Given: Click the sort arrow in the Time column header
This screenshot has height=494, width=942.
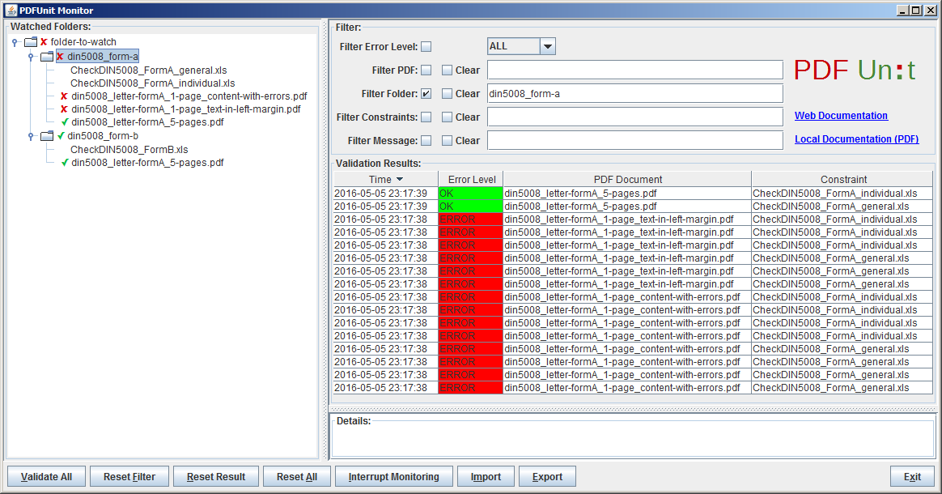Looking at the screenshot, I should (400, 180).
